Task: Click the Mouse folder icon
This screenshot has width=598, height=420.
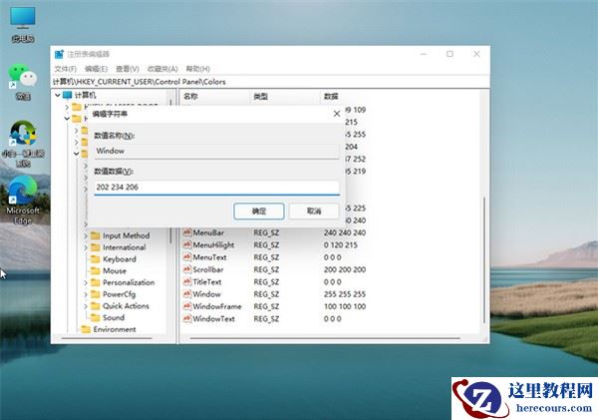Action: pyautogui.click(x=96, y=270)
